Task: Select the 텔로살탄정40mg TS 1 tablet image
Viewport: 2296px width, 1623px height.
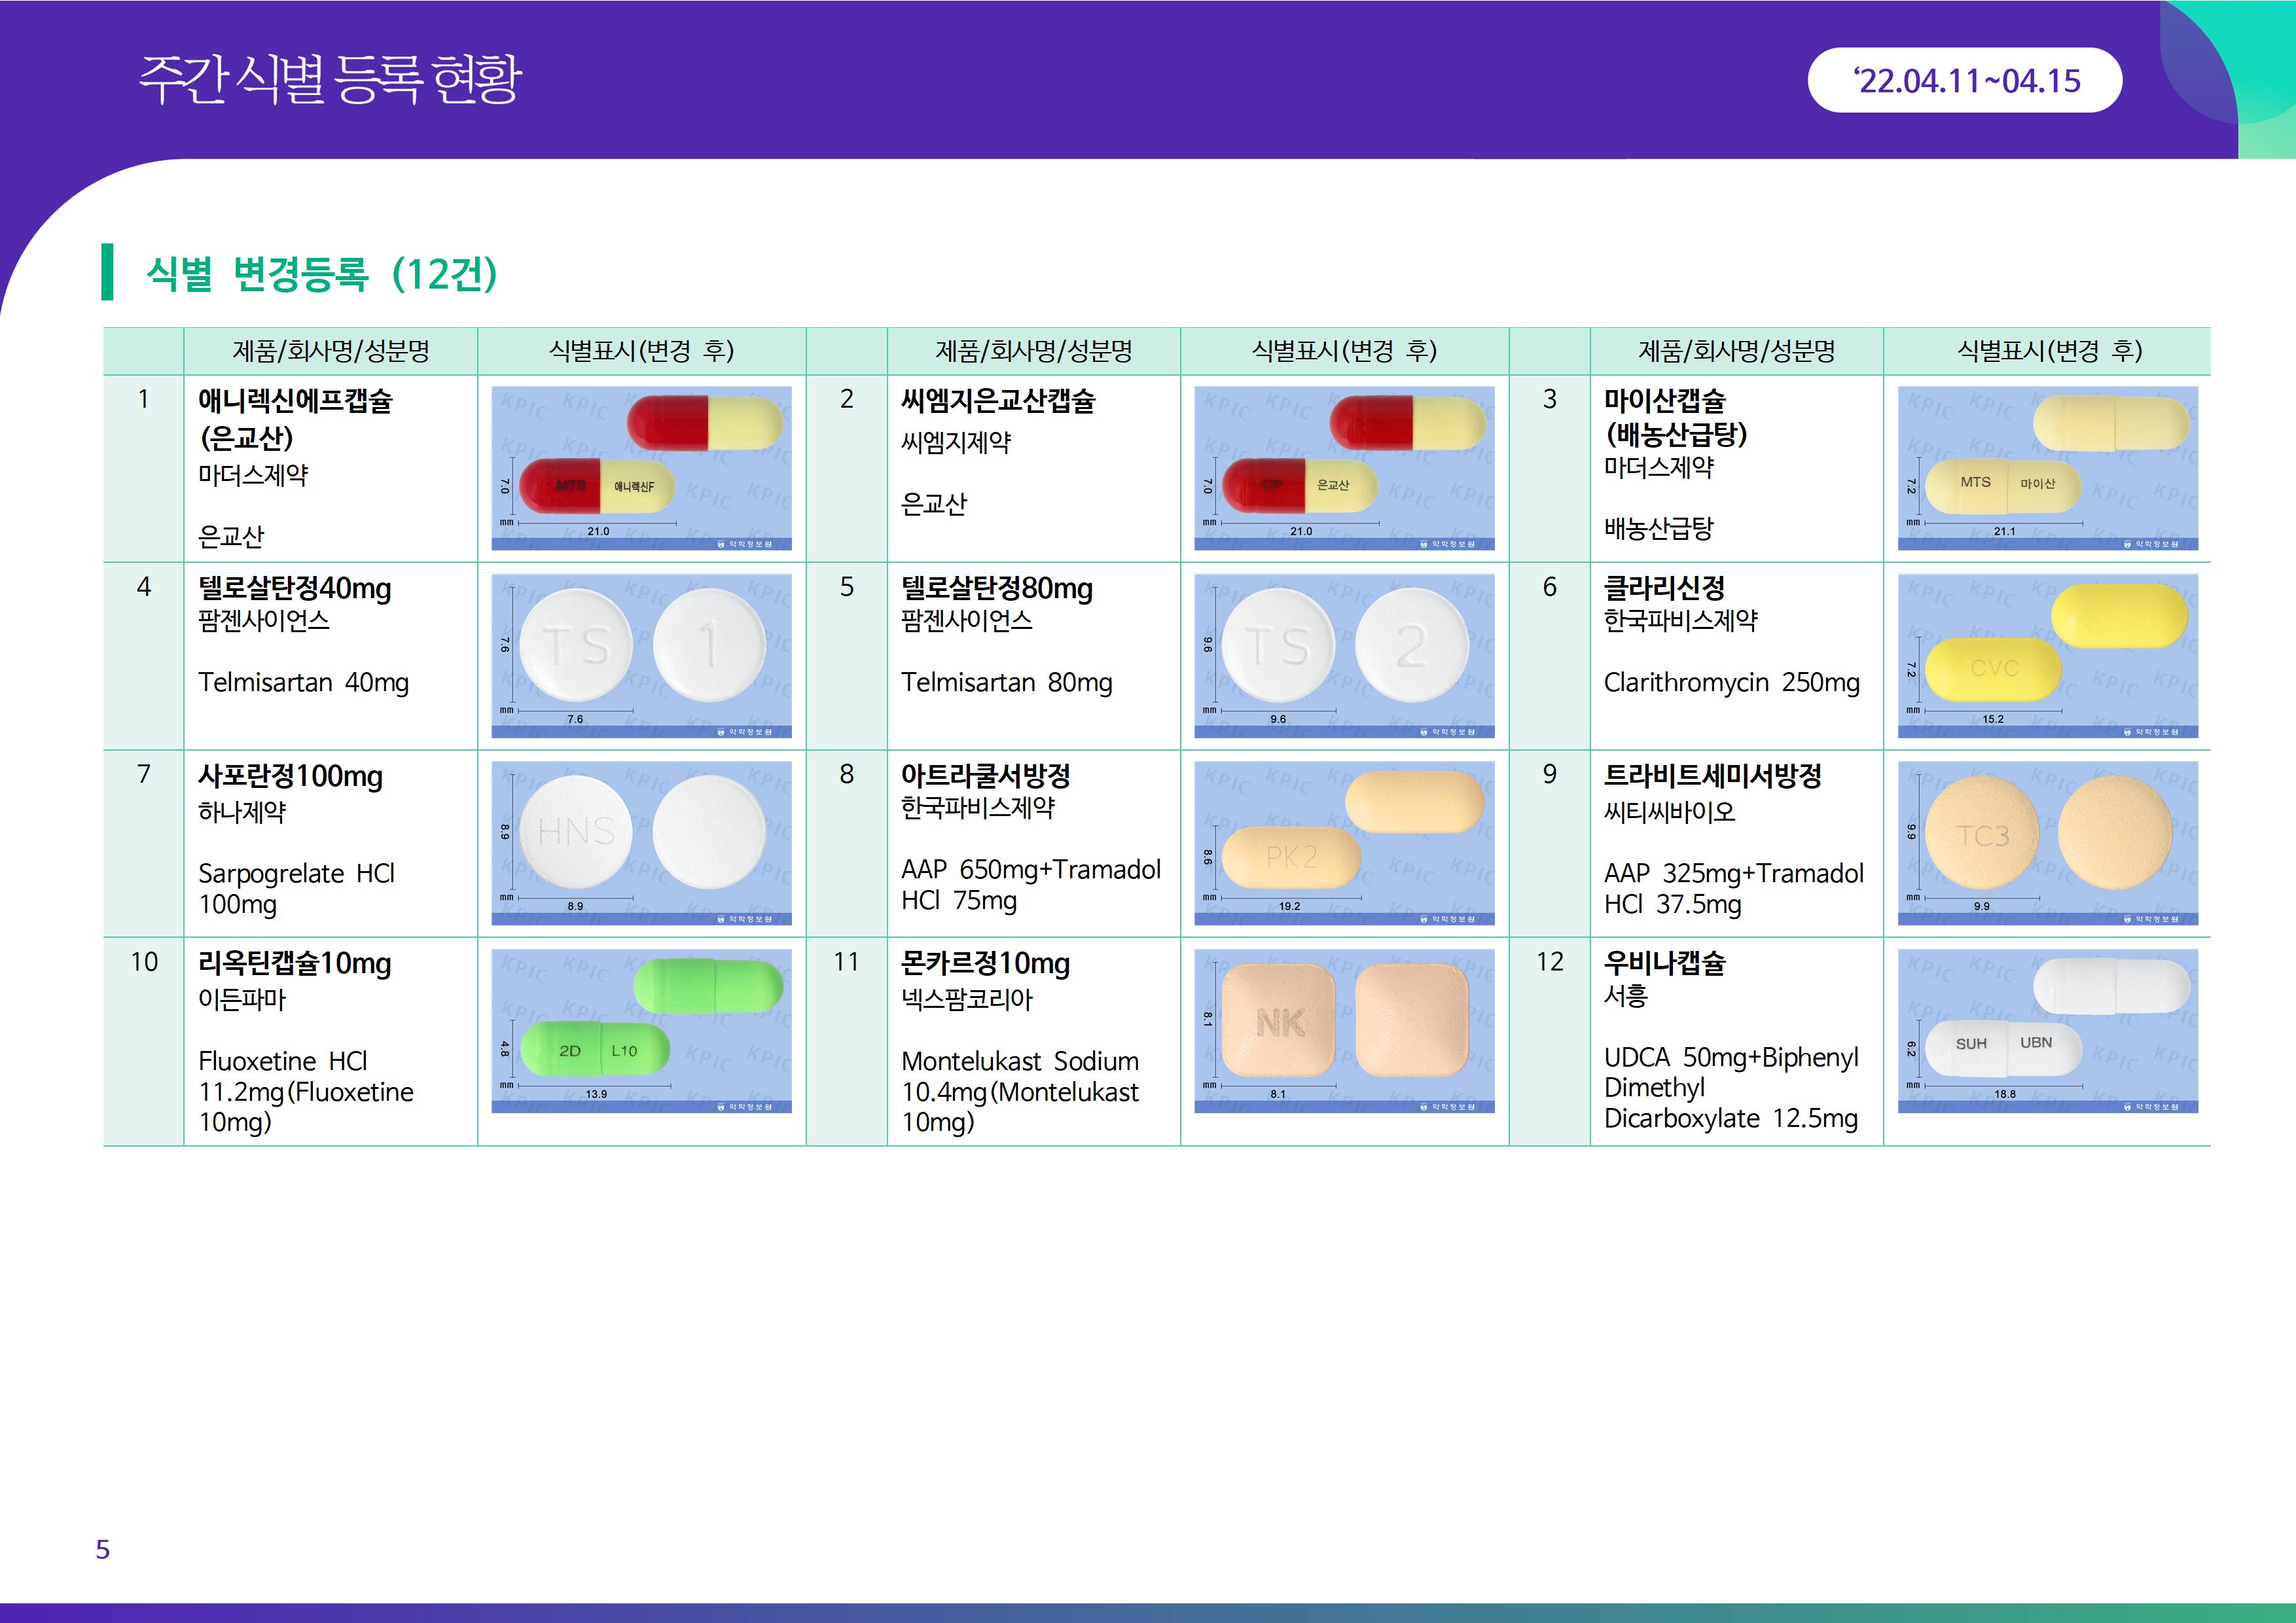Action: point(641,655)
